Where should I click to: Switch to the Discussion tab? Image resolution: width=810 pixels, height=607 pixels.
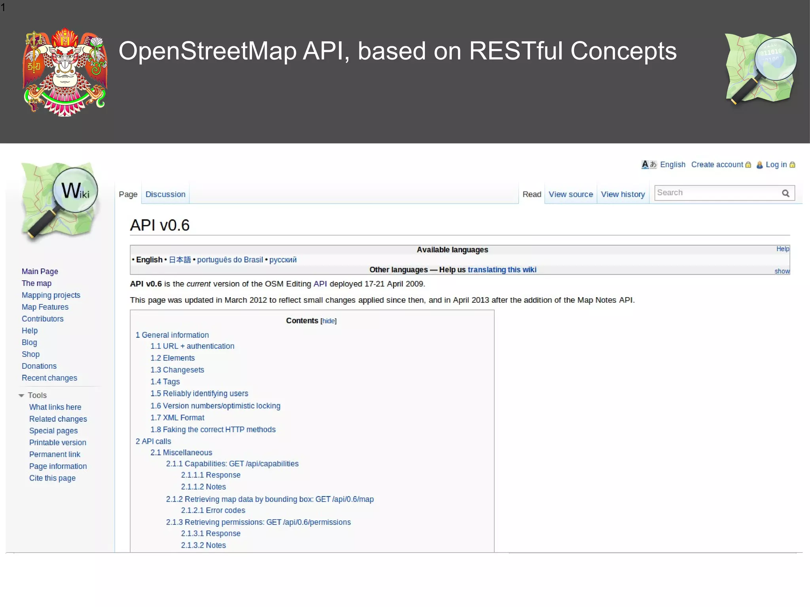(165, 194)
